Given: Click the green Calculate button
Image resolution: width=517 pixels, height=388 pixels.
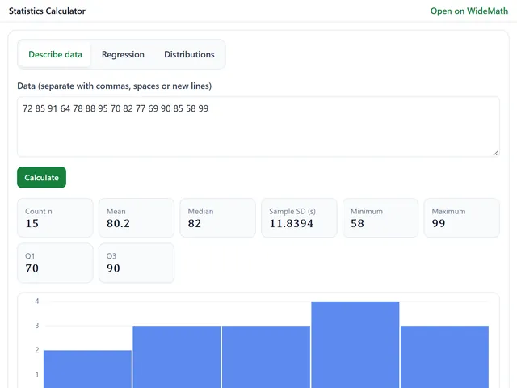Looking at the screenshot, I should [41, 178].
